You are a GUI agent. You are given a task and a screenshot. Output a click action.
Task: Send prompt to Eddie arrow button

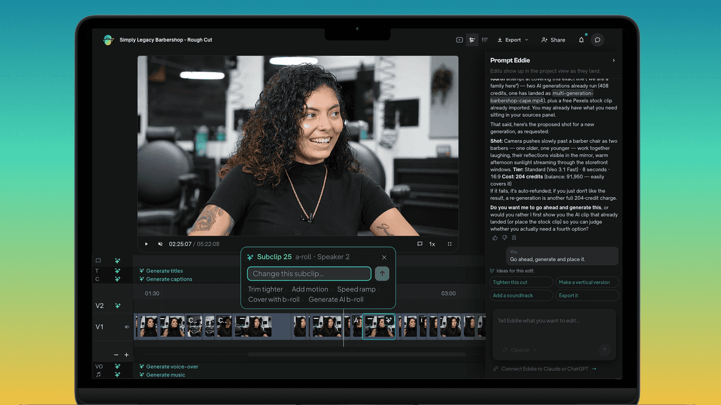605,349
